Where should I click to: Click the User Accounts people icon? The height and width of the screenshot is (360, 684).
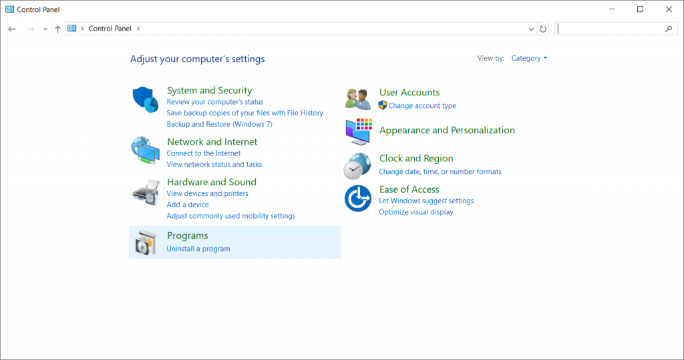[x=358, y=99]
